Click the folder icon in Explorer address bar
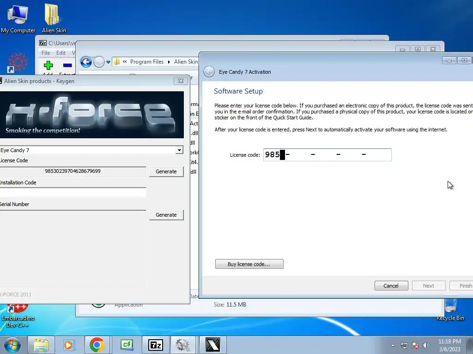Screen dimensions: 473x354 [116, 62]
